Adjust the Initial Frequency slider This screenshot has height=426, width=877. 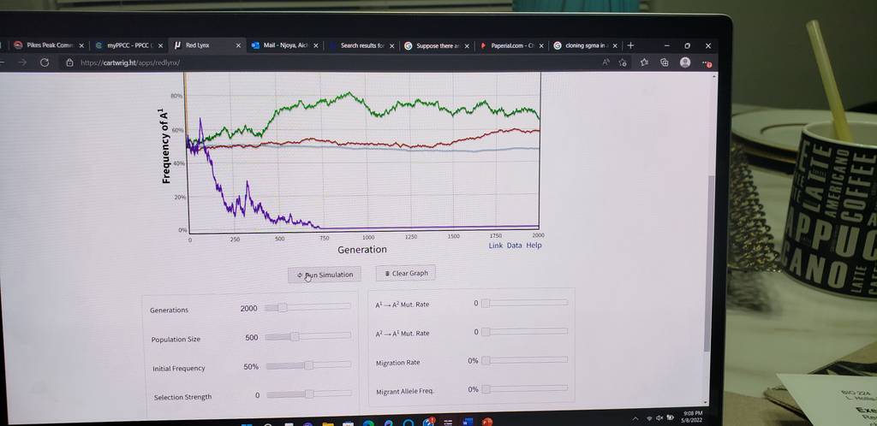pyautogui.click(x=308, y=365)
